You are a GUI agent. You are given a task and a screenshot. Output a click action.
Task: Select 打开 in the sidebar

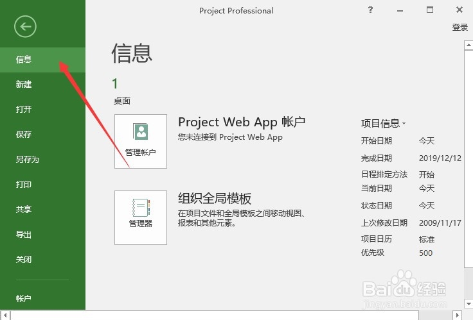point(42,109)
